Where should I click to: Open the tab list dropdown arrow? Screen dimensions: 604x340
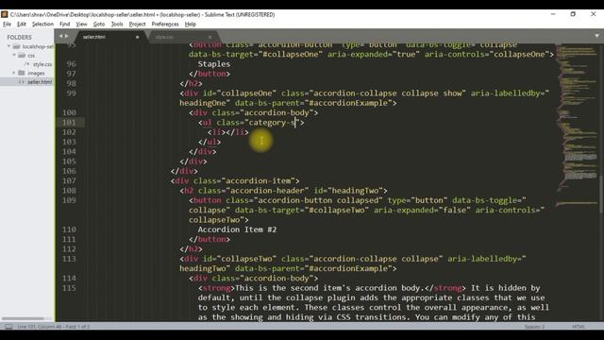point(596,36)
